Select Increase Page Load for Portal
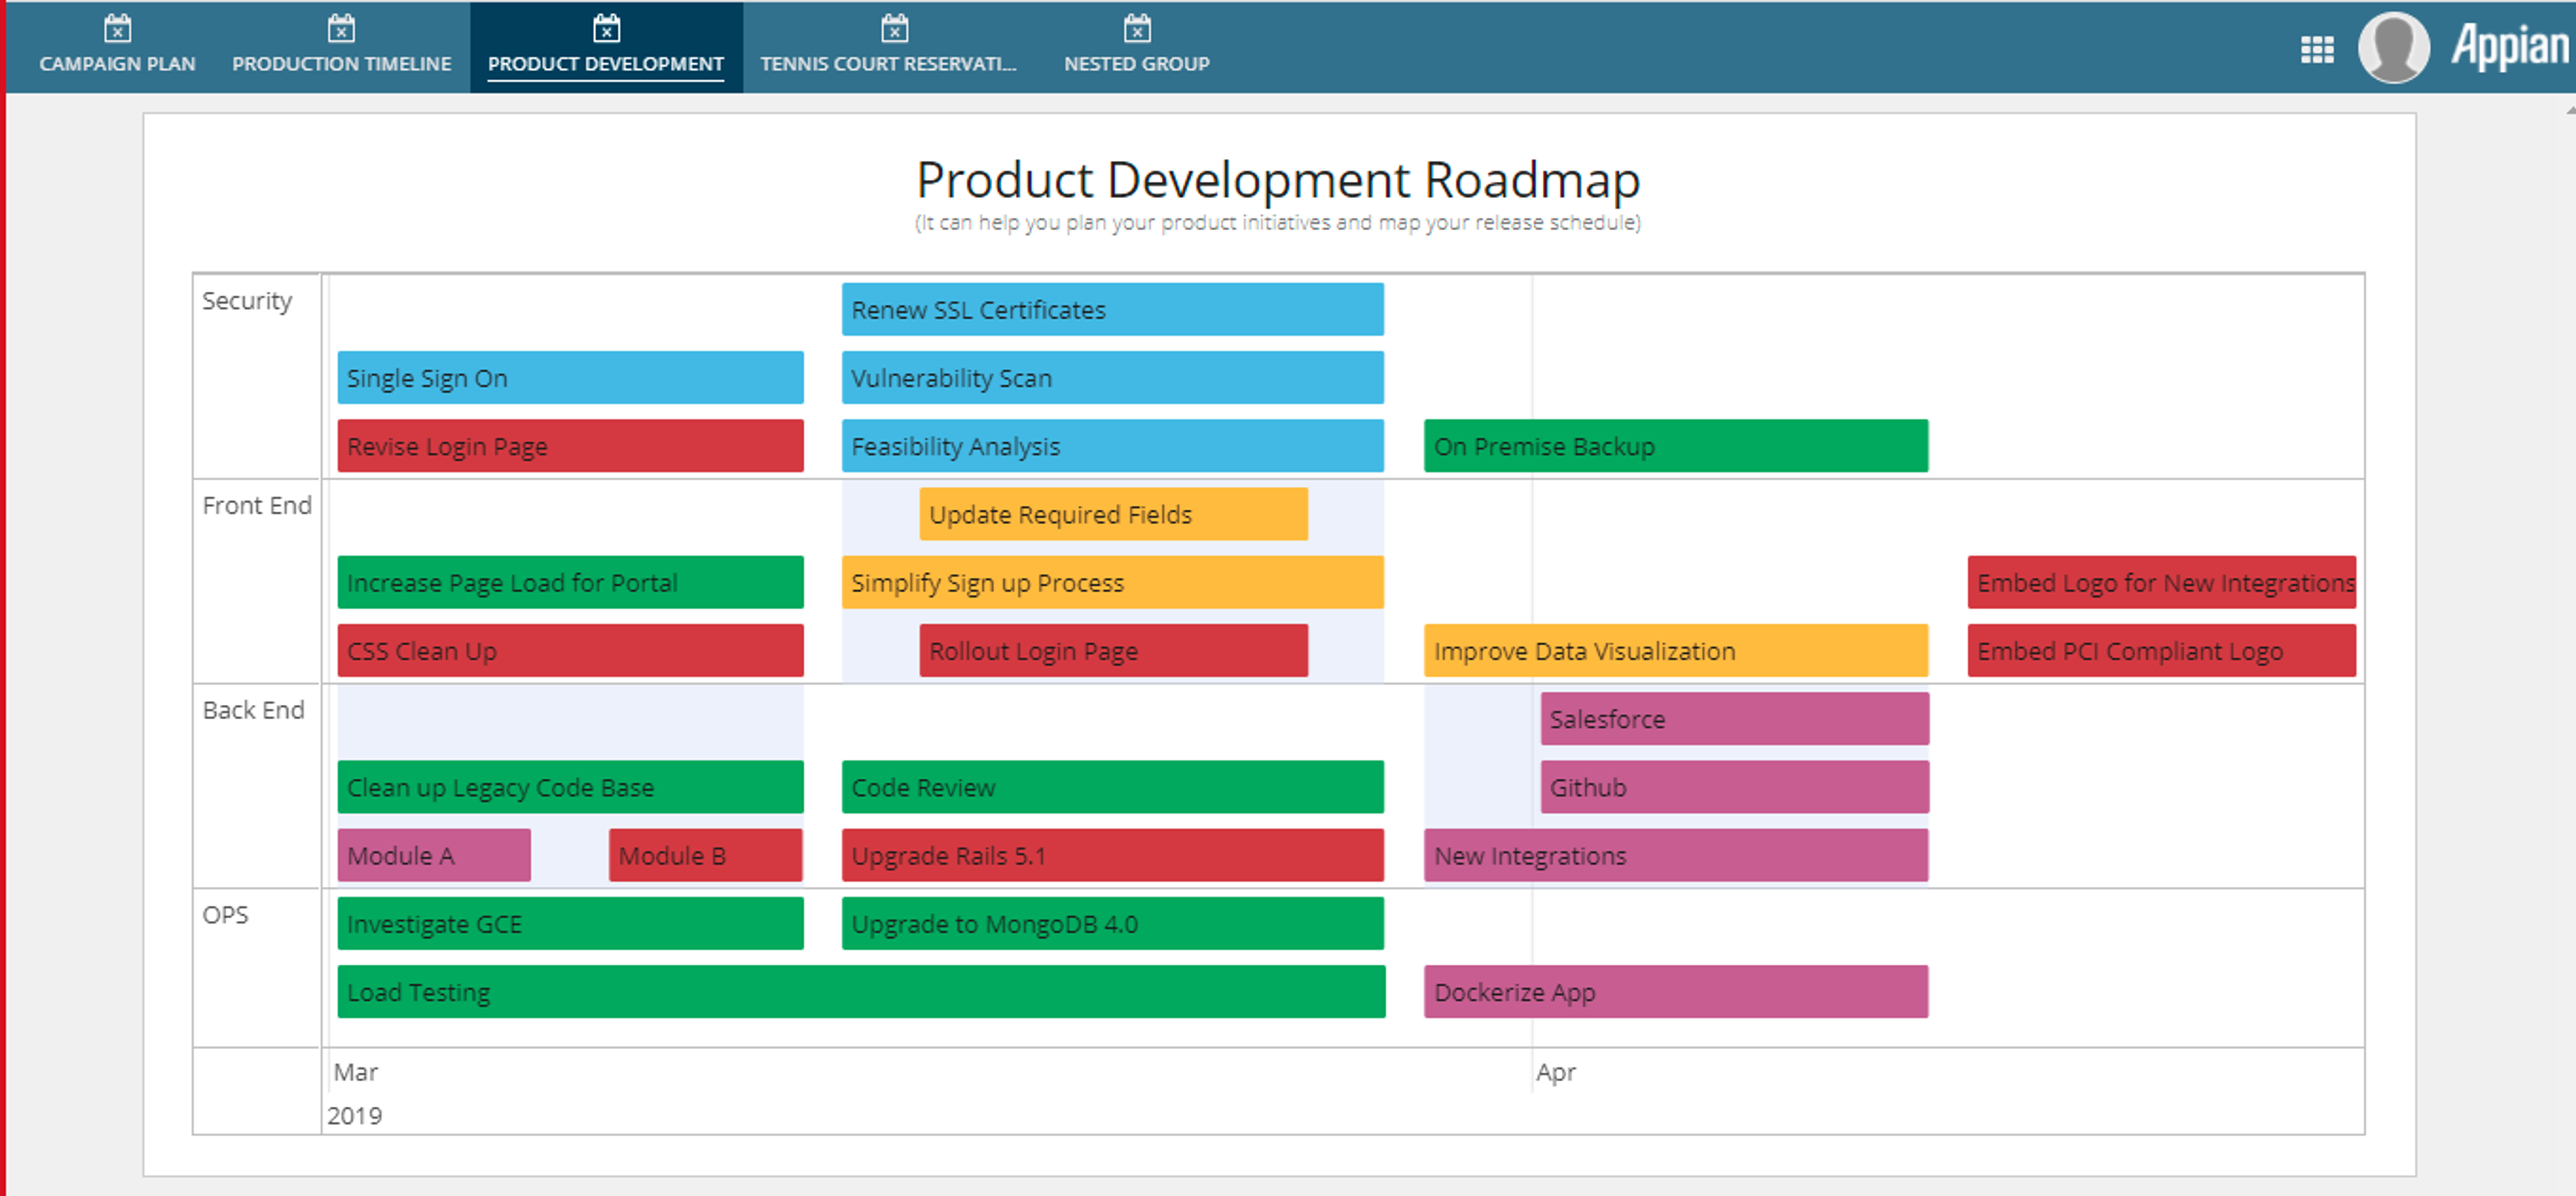Image resolution: width=2576 pixels, height=1196 pixels. 570,582
